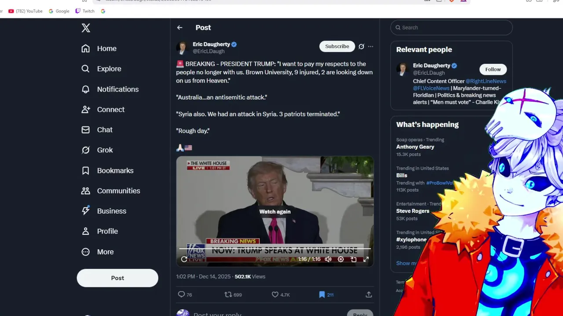Open video settings gear icon
563x316 pixels.
pos(340,259)
